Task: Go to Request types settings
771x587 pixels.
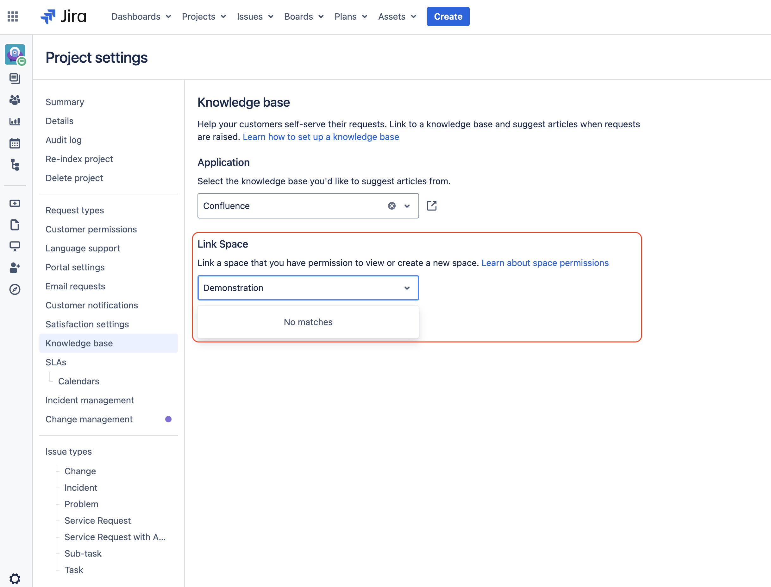Action: click(75, 210)
